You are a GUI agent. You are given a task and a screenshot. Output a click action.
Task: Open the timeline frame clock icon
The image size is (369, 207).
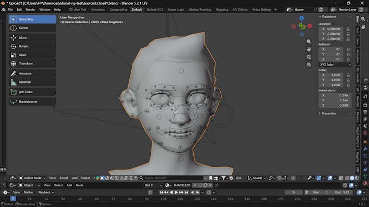pyautogui.click(x=307, y=192)
